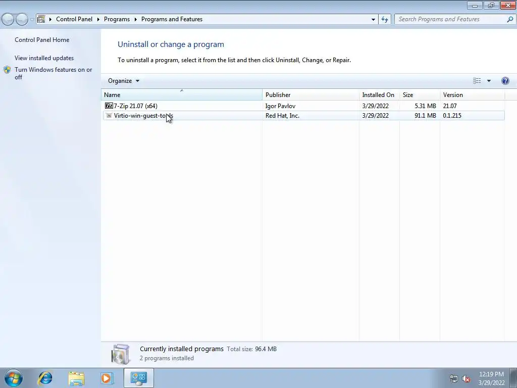Viewport: 517px width, 388px height.
Task: Sort list by Publisher column header
Action: pyautogui.click(x=311, y=94)
